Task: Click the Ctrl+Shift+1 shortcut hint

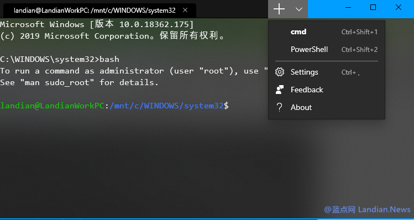Action: [359, 32]
